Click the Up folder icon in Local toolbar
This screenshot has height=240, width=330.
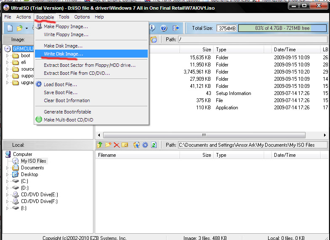click(x=99, y=145)
